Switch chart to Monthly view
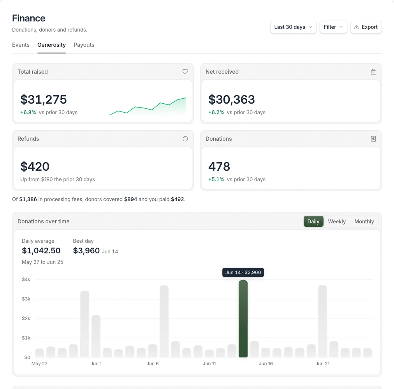This screenshot has width=394, height=389. click(364, 221)
